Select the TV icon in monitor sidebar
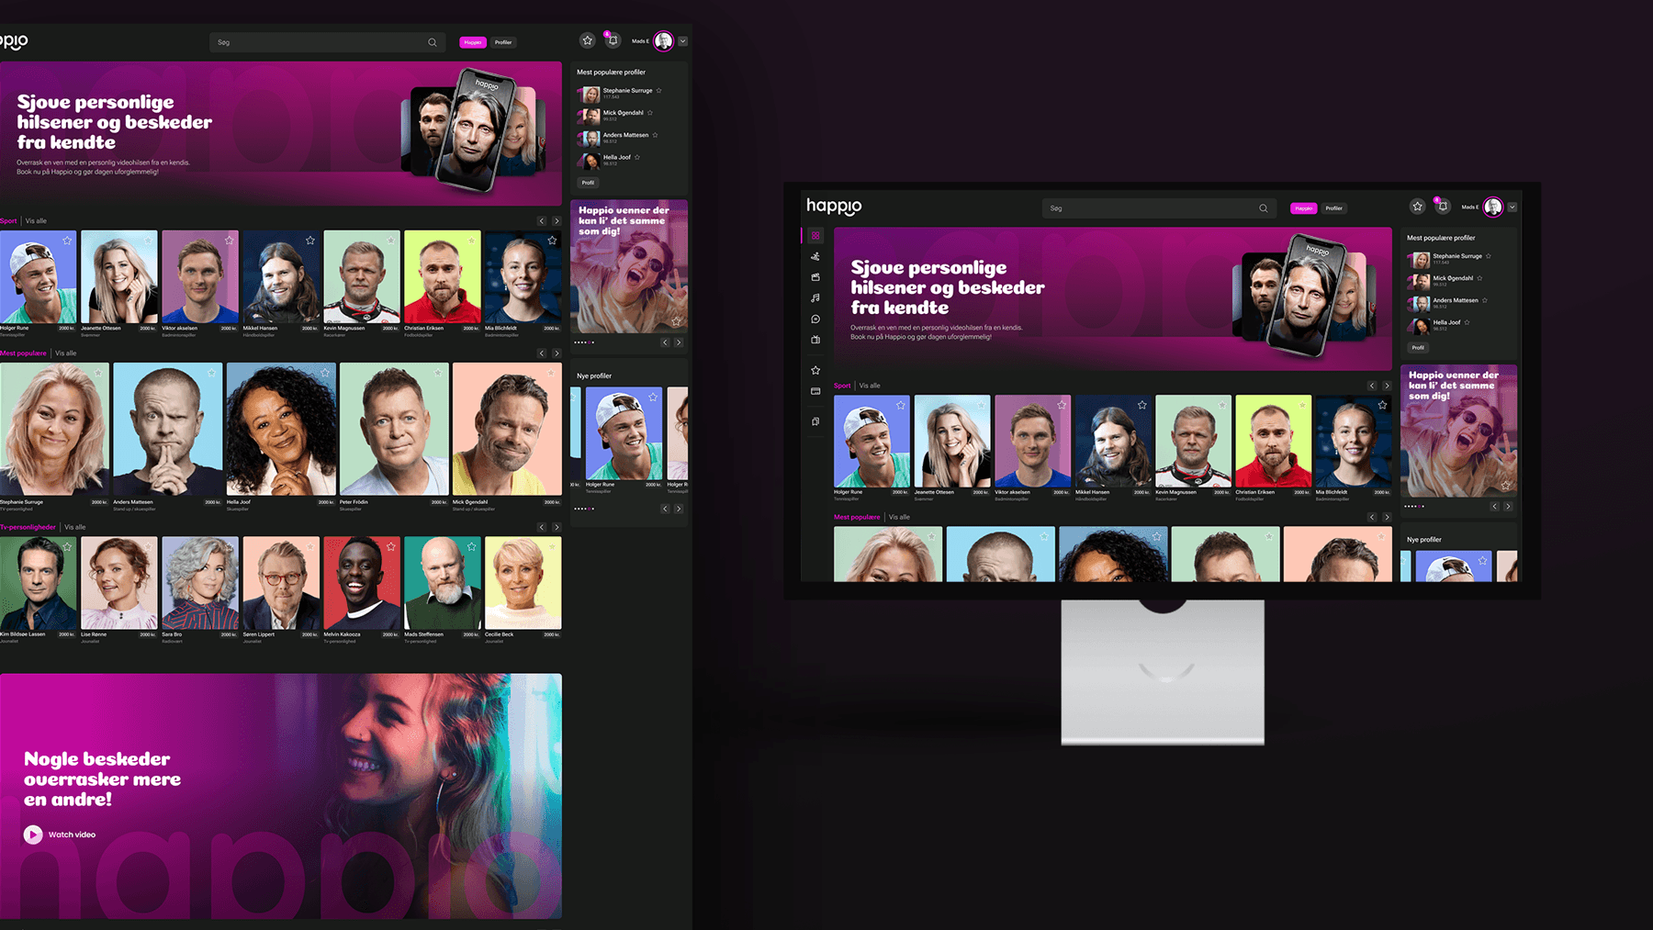This screenshot has width=1653, height=930. tap(815, 340)
